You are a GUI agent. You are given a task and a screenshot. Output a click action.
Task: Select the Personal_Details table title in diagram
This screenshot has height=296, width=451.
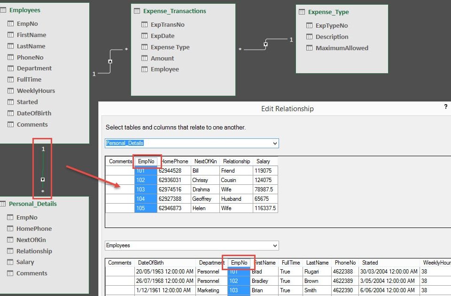tap(33, 204)
